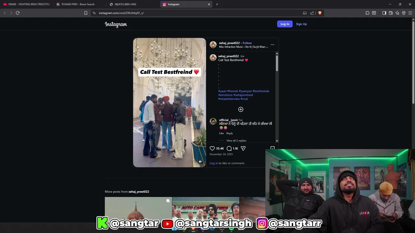Toggle the browser sidebar panel

384,13
